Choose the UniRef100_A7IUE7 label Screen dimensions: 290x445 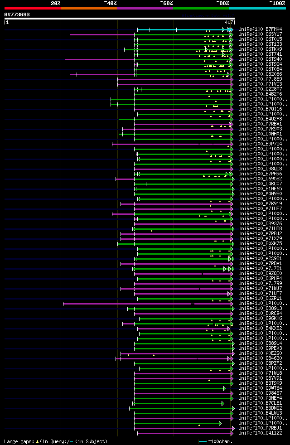(x=260, y=209)
